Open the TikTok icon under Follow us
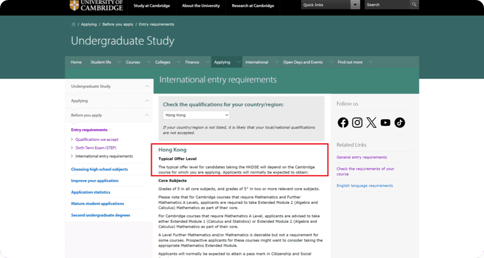 tap(400, 122)
